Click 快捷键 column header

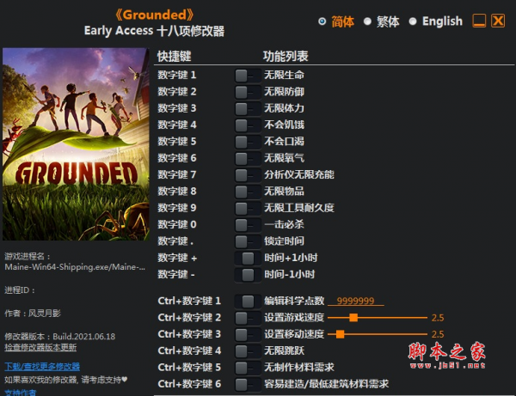coord(174,56)
